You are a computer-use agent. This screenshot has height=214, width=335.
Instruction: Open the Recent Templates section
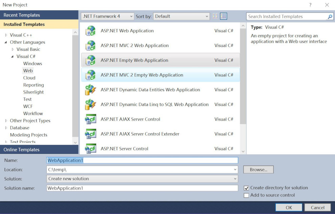pos(21,15)
